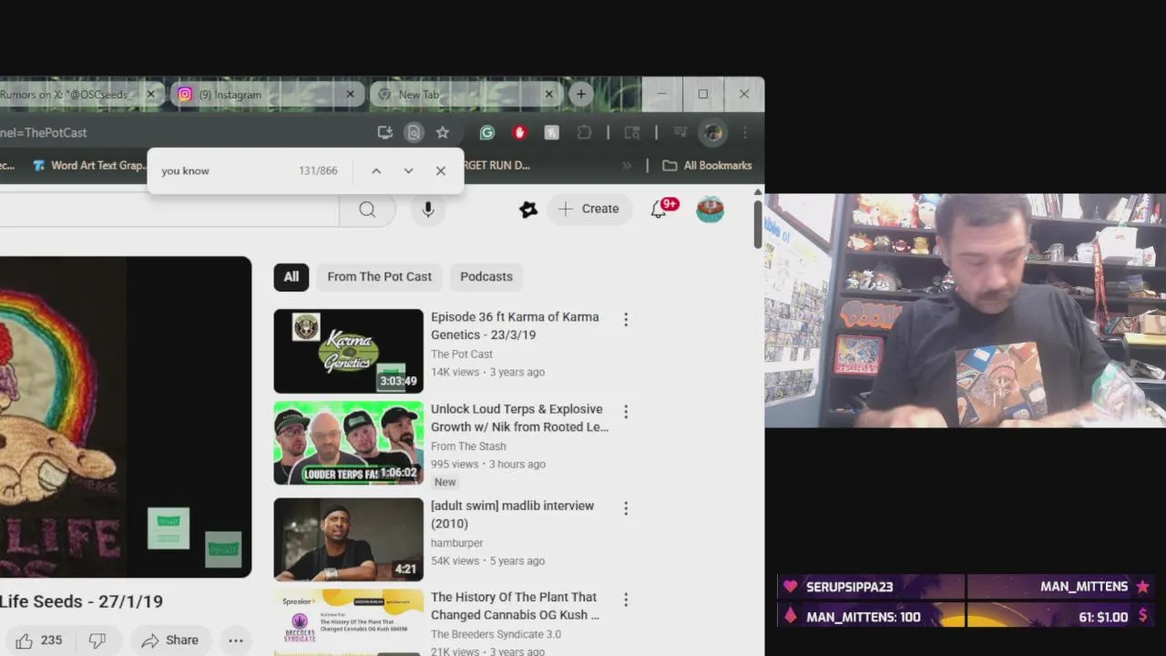The image size is (1166, 656).
Task: Click The Pot Cast channel name
Action: coord(462,354)
